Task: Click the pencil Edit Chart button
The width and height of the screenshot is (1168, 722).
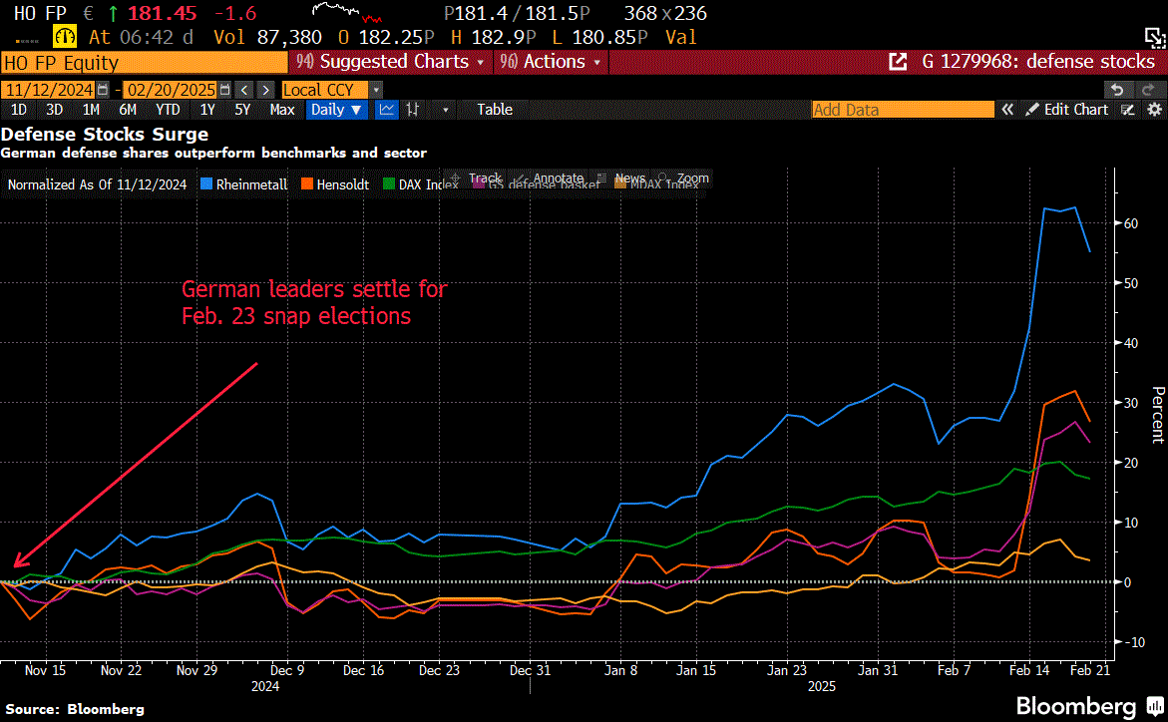Action: coord(1066,110)
